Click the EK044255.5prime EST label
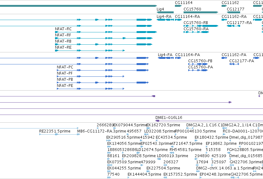Image resolution: width=263 pixels, height=179 pixels. pyautogui.click(x=124, y=168)
